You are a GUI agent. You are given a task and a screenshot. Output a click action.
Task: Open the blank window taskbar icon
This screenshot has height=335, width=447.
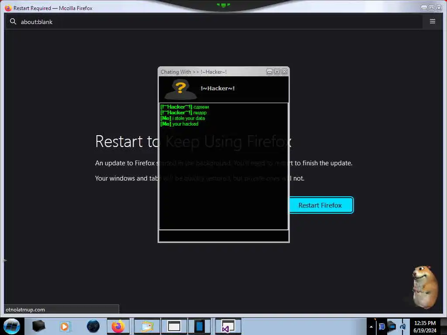tap(174, 326)
